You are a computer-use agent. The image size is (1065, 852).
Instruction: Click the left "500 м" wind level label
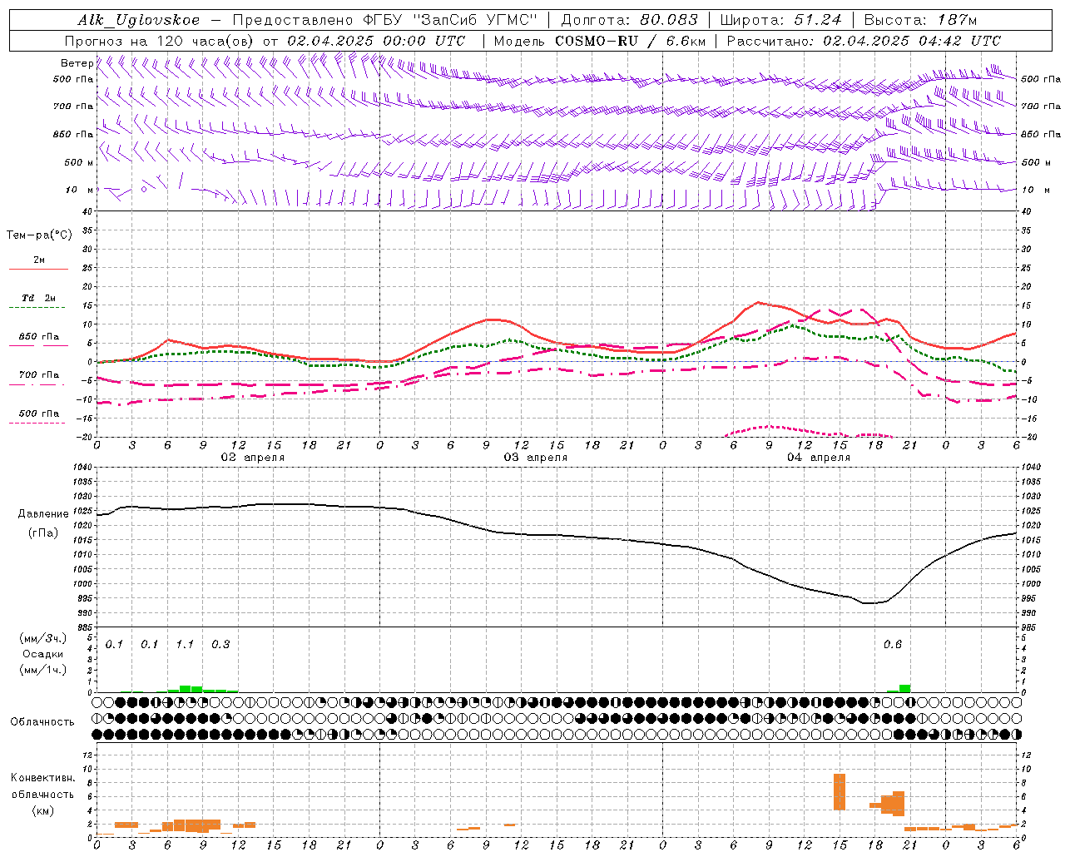coord(79,162)
